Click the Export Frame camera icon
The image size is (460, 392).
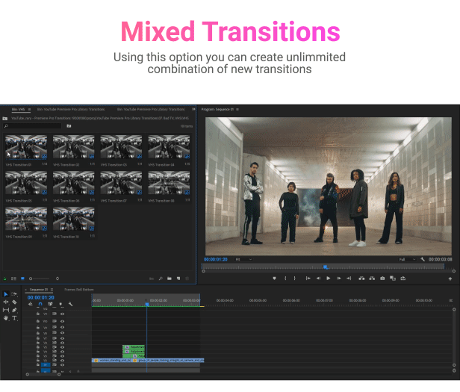coord(382,278)
